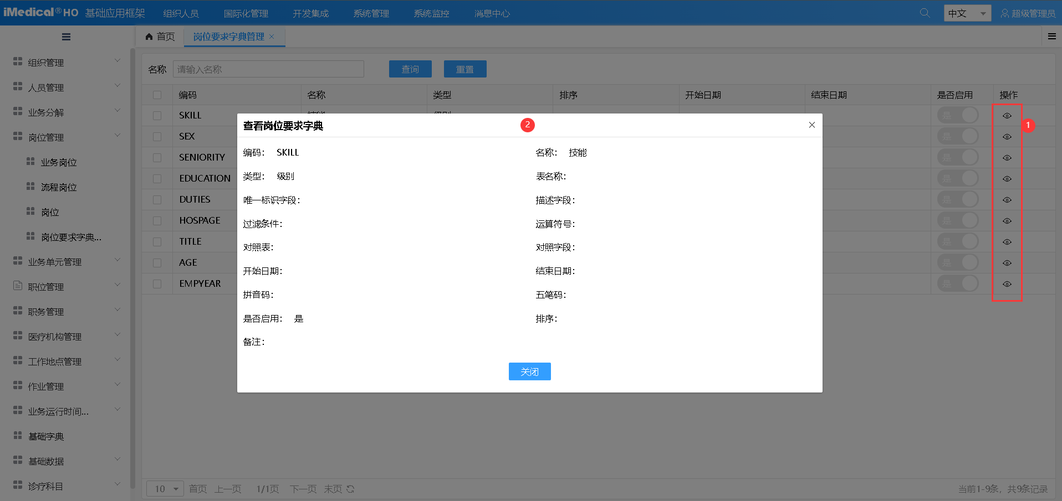Open the 超级管理员 user account menu
This screenshot has width=1062, height=501.
click(1028, 13)
